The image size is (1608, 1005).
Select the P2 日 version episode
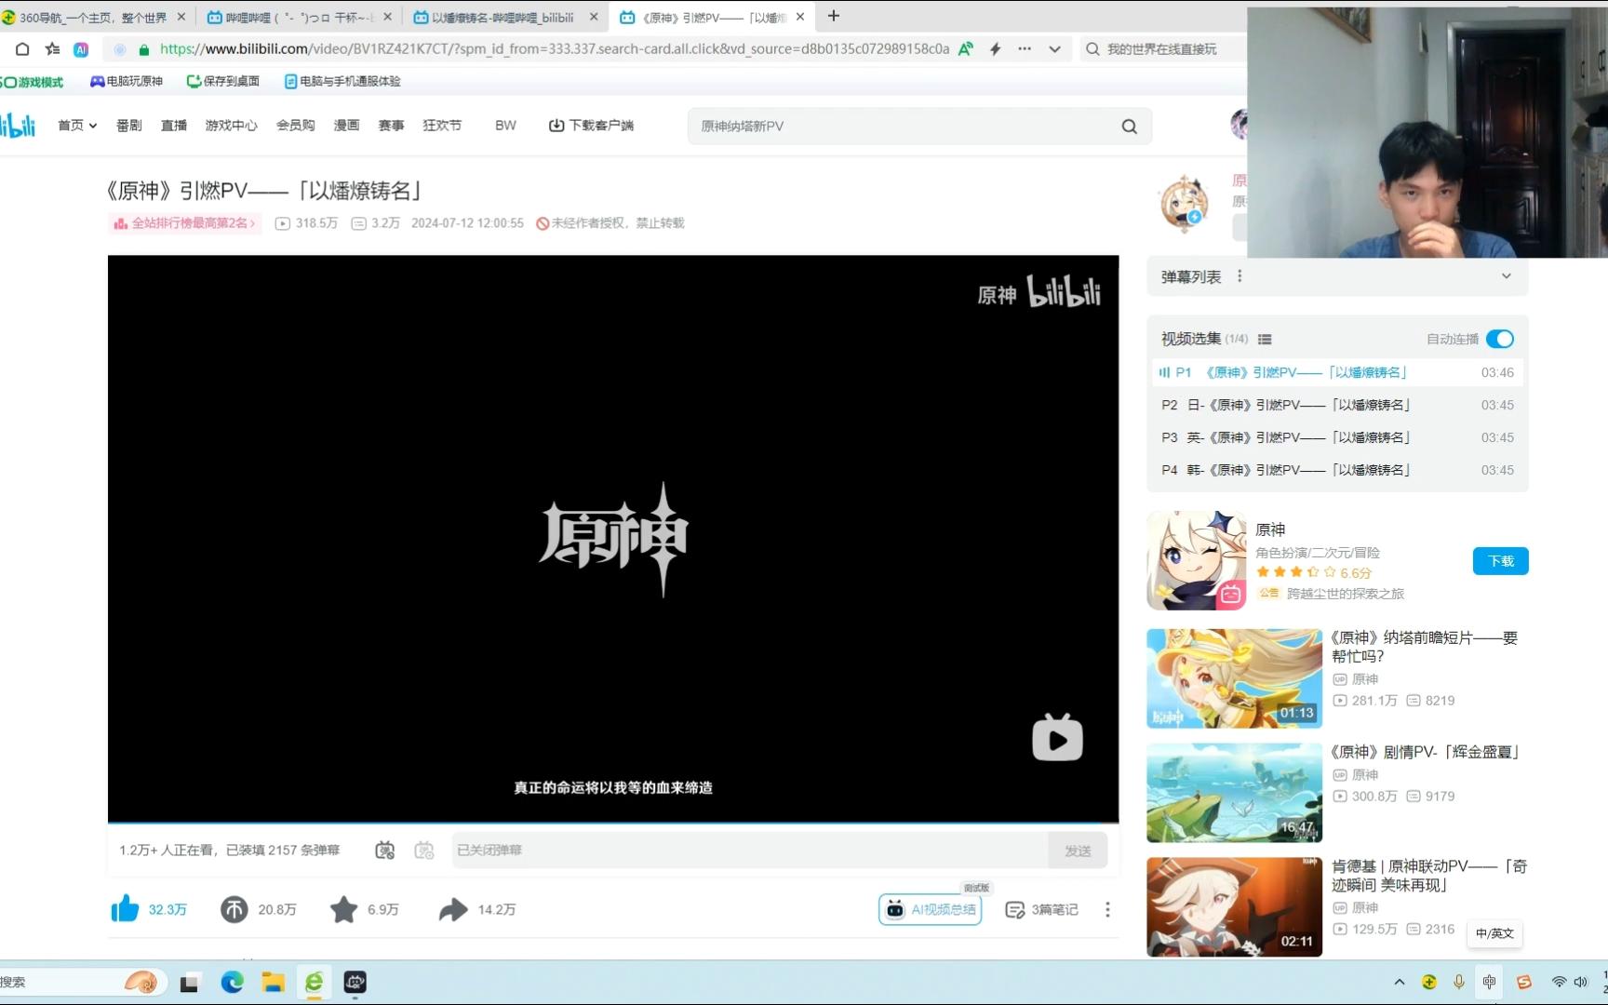[x=1337, y=405]
